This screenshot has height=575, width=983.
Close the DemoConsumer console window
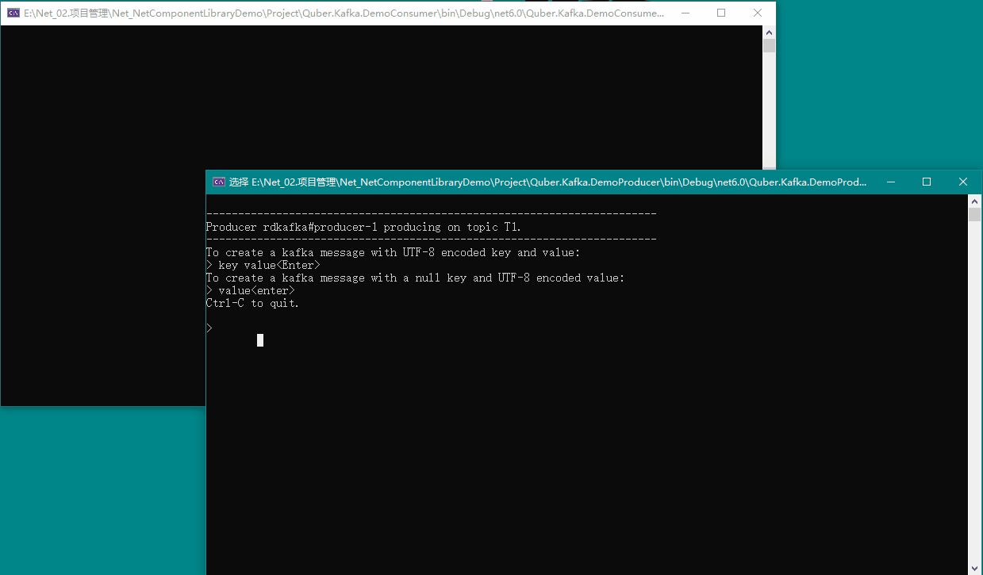(758, 13)
